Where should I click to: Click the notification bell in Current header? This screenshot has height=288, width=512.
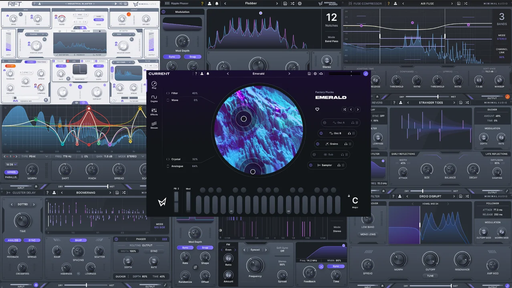tap(208, 74)
